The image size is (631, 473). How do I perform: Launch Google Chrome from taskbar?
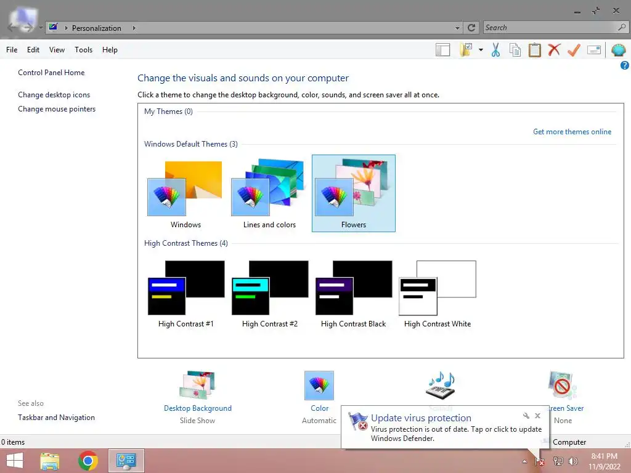88,461
